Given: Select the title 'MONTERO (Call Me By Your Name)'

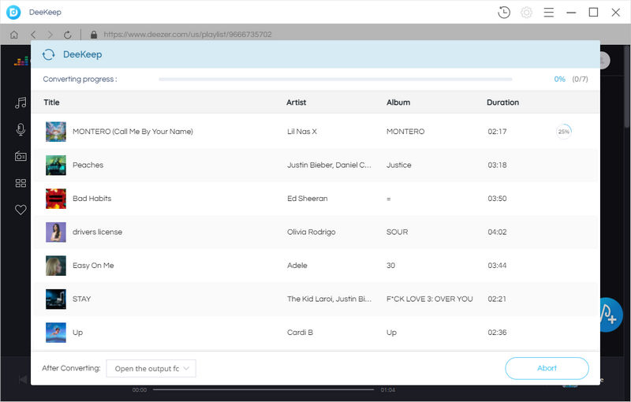Looking at the screenshot, I should (x=133, y=132).
